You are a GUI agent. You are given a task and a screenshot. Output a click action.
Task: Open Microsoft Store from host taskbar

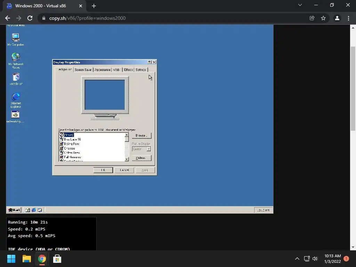[57, 259]
